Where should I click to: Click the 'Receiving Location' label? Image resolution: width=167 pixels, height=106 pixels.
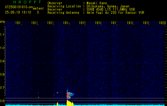click(64, 6)
